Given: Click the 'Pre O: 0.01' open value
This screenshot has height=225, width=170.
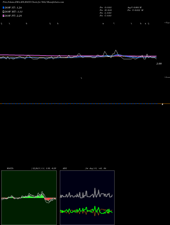Looking at the screenshot, I should pyautogui.click(x=106, y=7).
